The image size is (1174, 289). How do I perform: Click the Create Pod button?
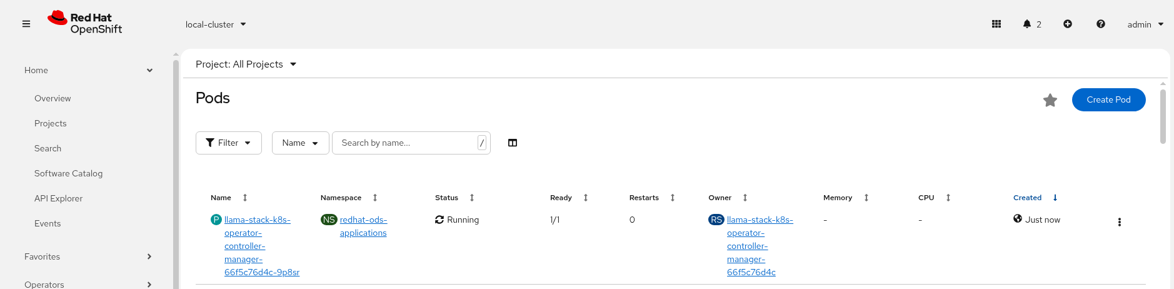tap(1108, 100)
